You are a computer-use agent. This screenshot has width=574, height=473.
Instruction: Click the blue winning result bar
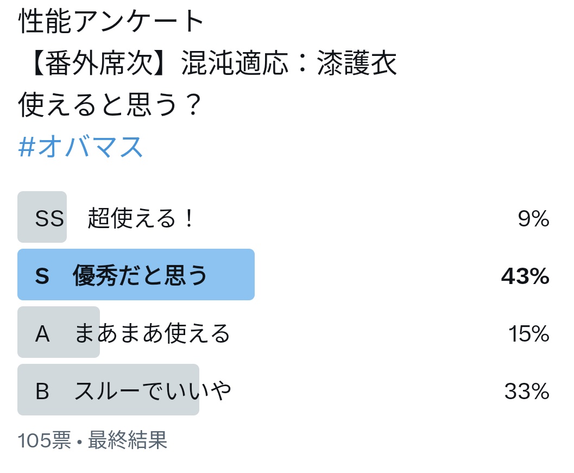coord(136,275)
